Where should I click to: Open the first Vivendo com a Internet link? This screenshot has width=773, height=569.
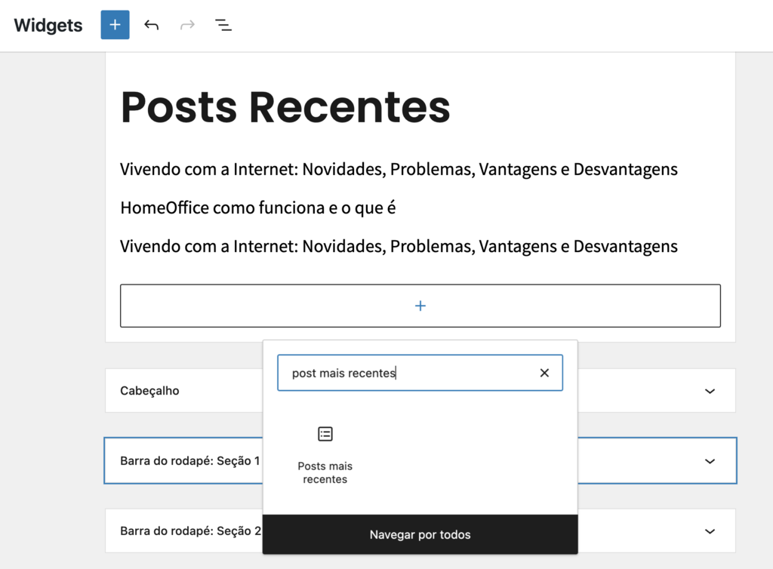[x=398, y=169]
